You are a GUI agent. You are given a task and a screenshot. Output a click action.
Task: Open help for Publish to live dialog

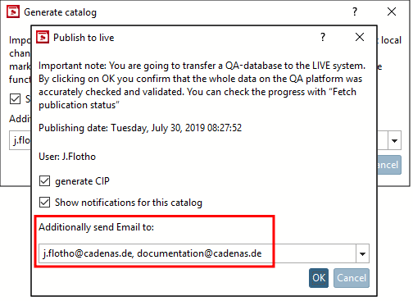click(323, 37)
